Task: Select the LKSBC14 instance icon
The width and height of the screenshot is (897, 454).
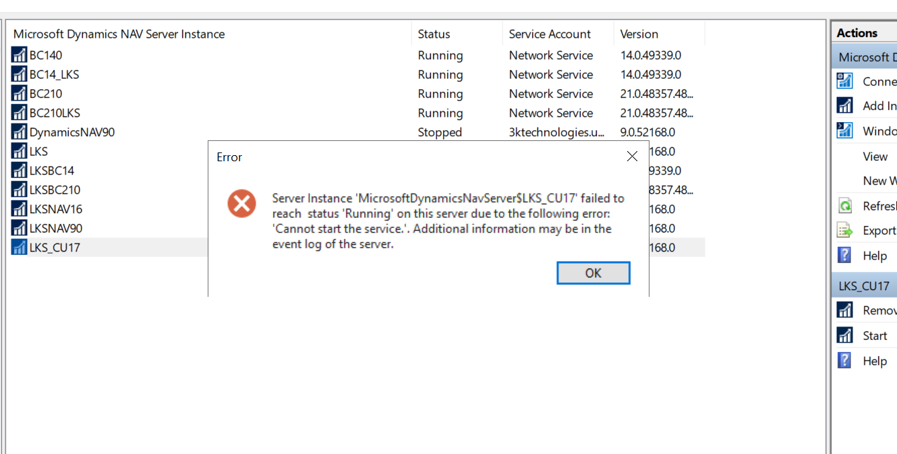Action: pos(19,171)
